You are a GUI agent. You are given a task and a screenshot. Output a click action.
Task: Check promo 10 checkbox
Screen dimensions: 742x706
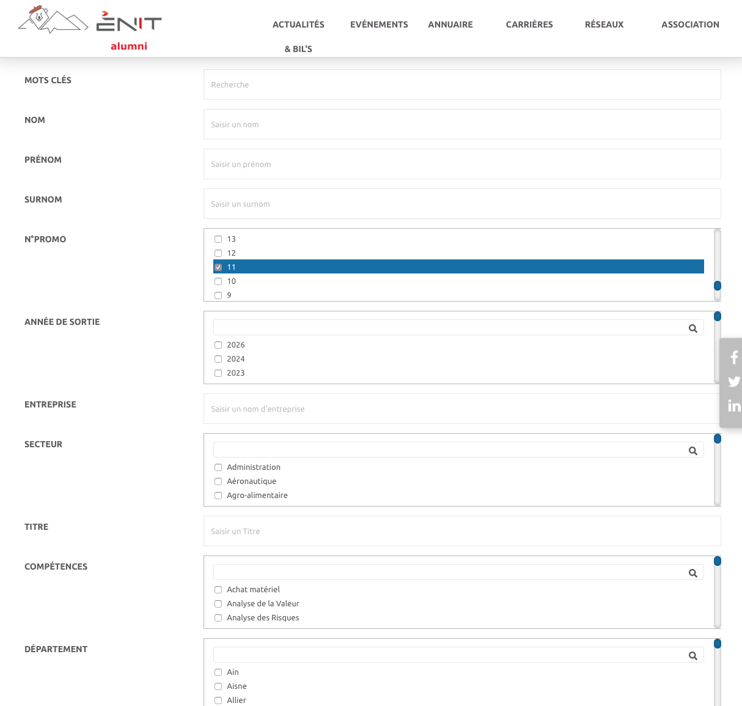point(218,281)
